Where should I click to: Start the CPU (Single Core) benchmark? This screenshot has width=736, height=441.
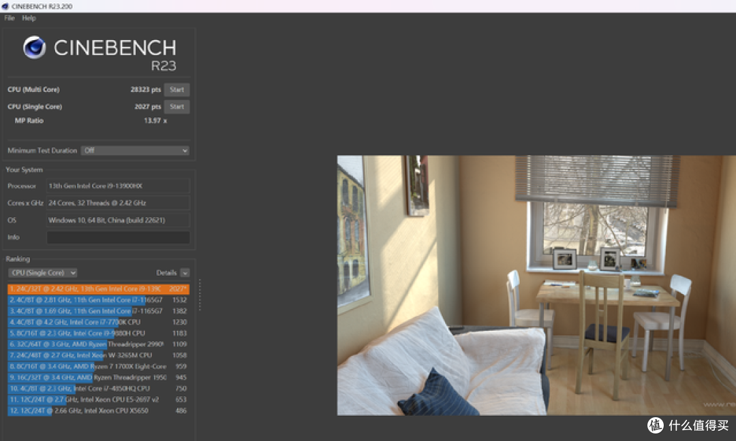[177, 107]
